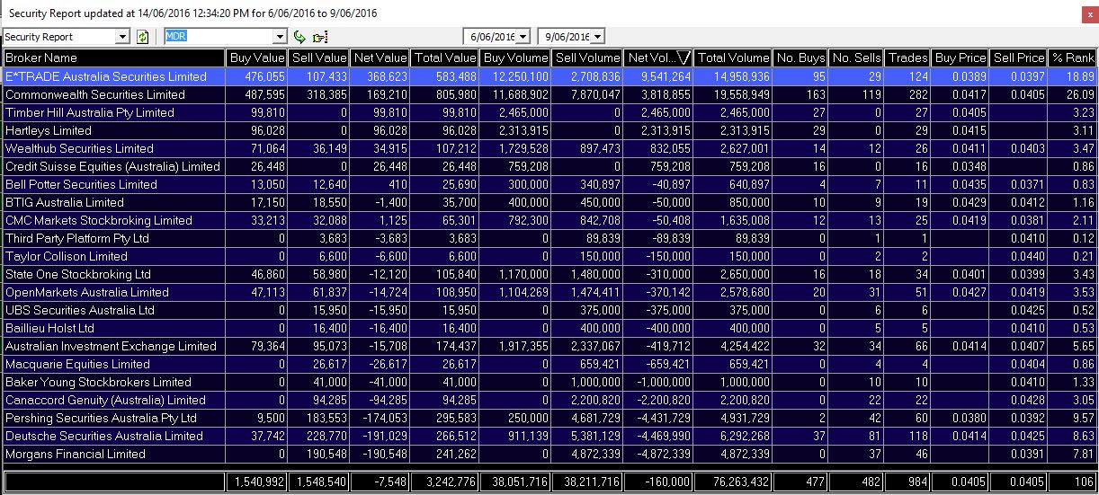Image resolution: width=1099 pixels, height=495 pixels.
Task: Select Australian Investment Exchange Limited row
Action: [549, 346]
